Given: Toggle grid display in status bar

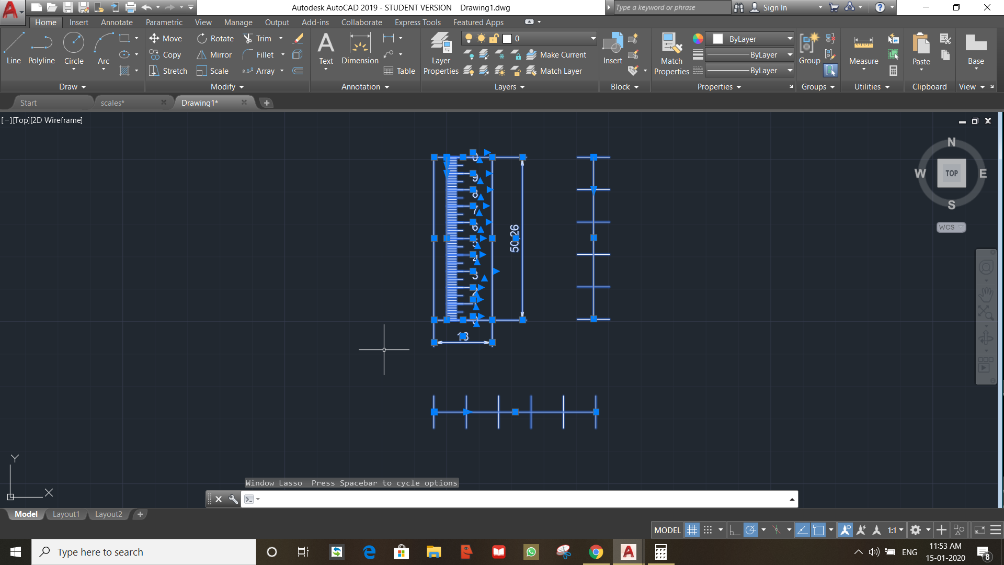Looking at the screenshot, I should [691, 529].
